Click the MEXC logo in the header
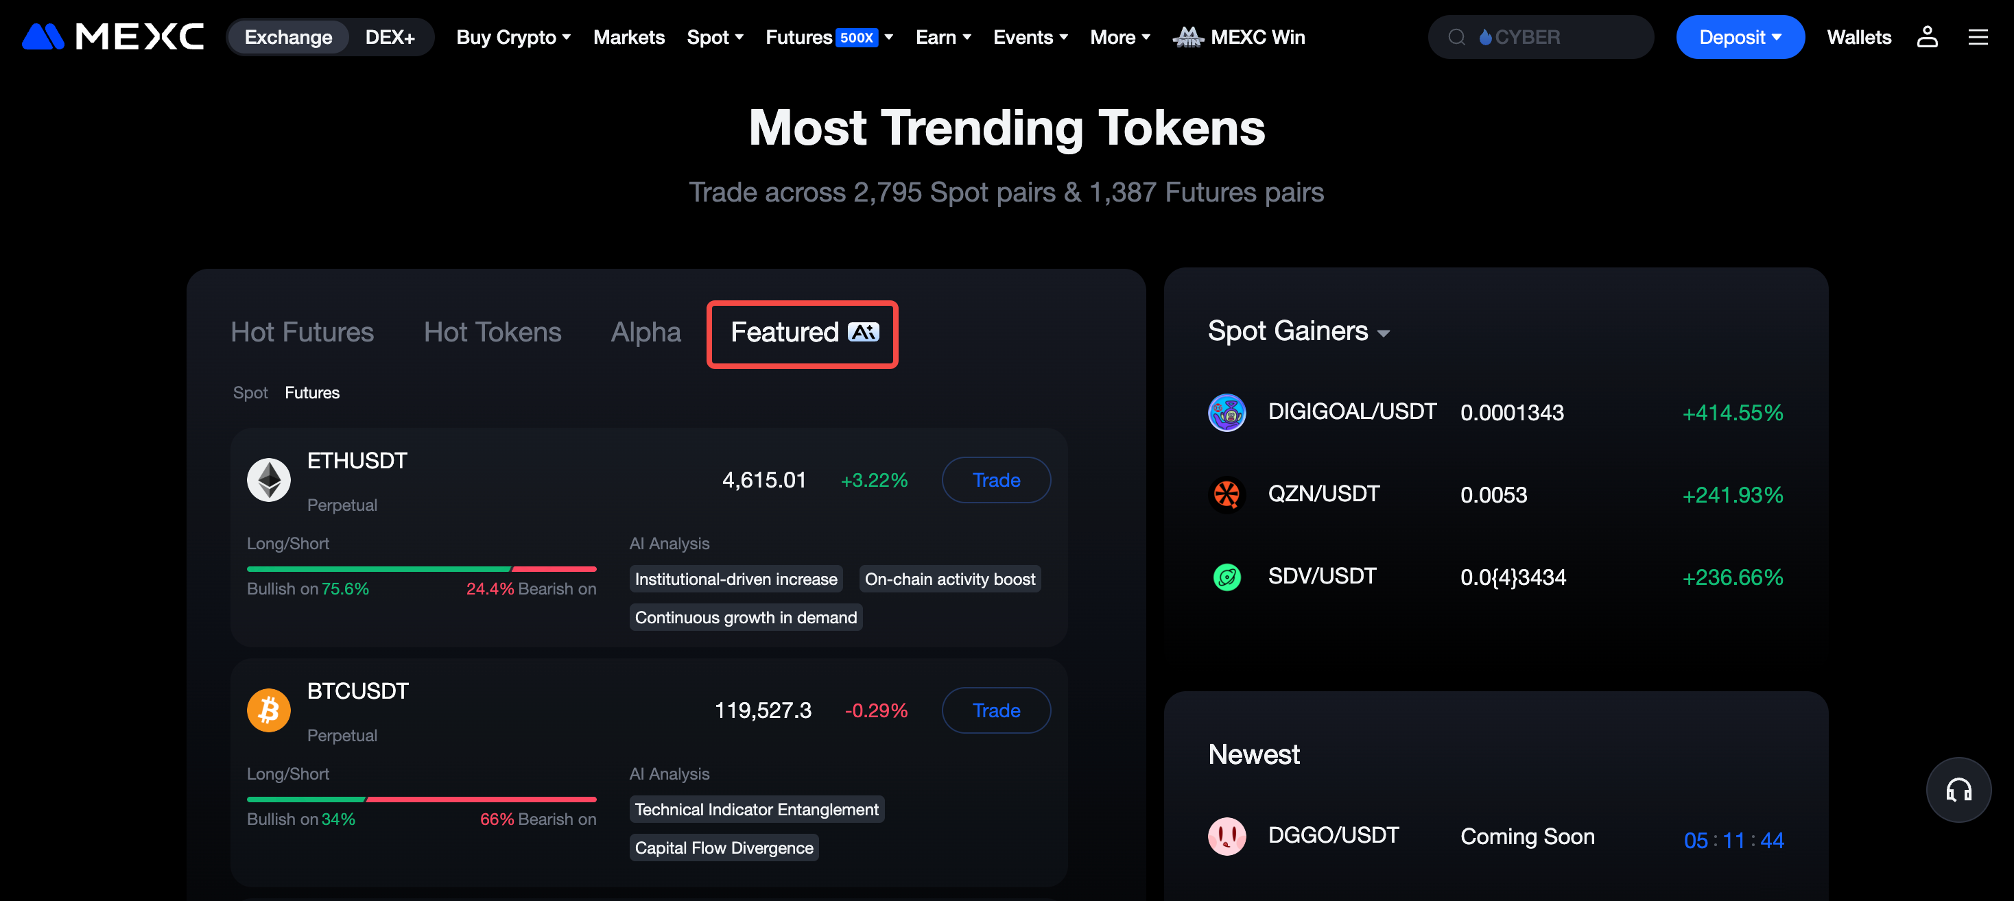Screen dimensions: 2014x901 (x=113, y=37)
